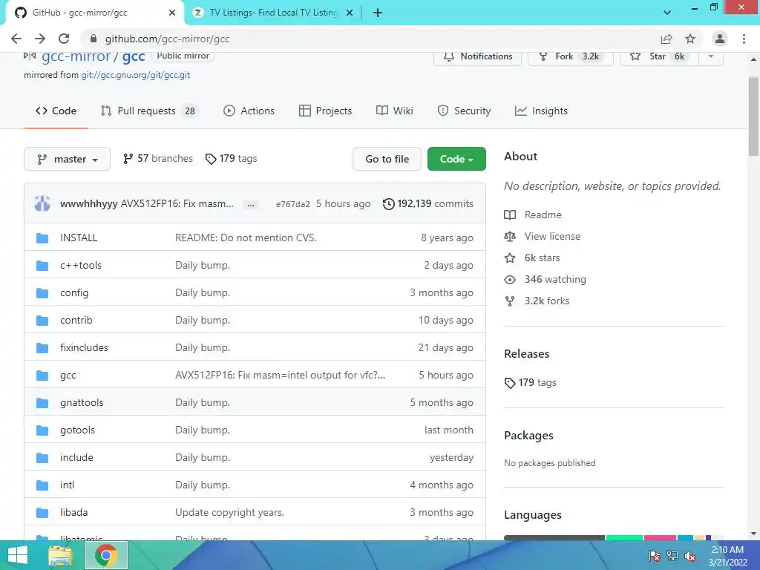Open the Packages heading link
Screen dimensions: 760x570
[x=528, y=435]
